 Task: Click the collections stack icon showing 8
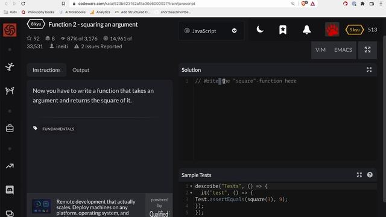click(48, 39)
